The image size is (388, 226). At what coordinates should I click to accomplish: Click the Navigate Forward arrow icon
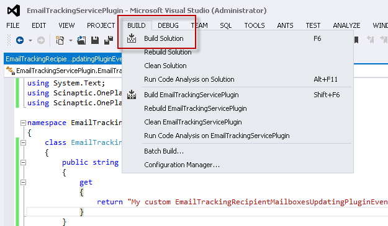pos(41,40)
